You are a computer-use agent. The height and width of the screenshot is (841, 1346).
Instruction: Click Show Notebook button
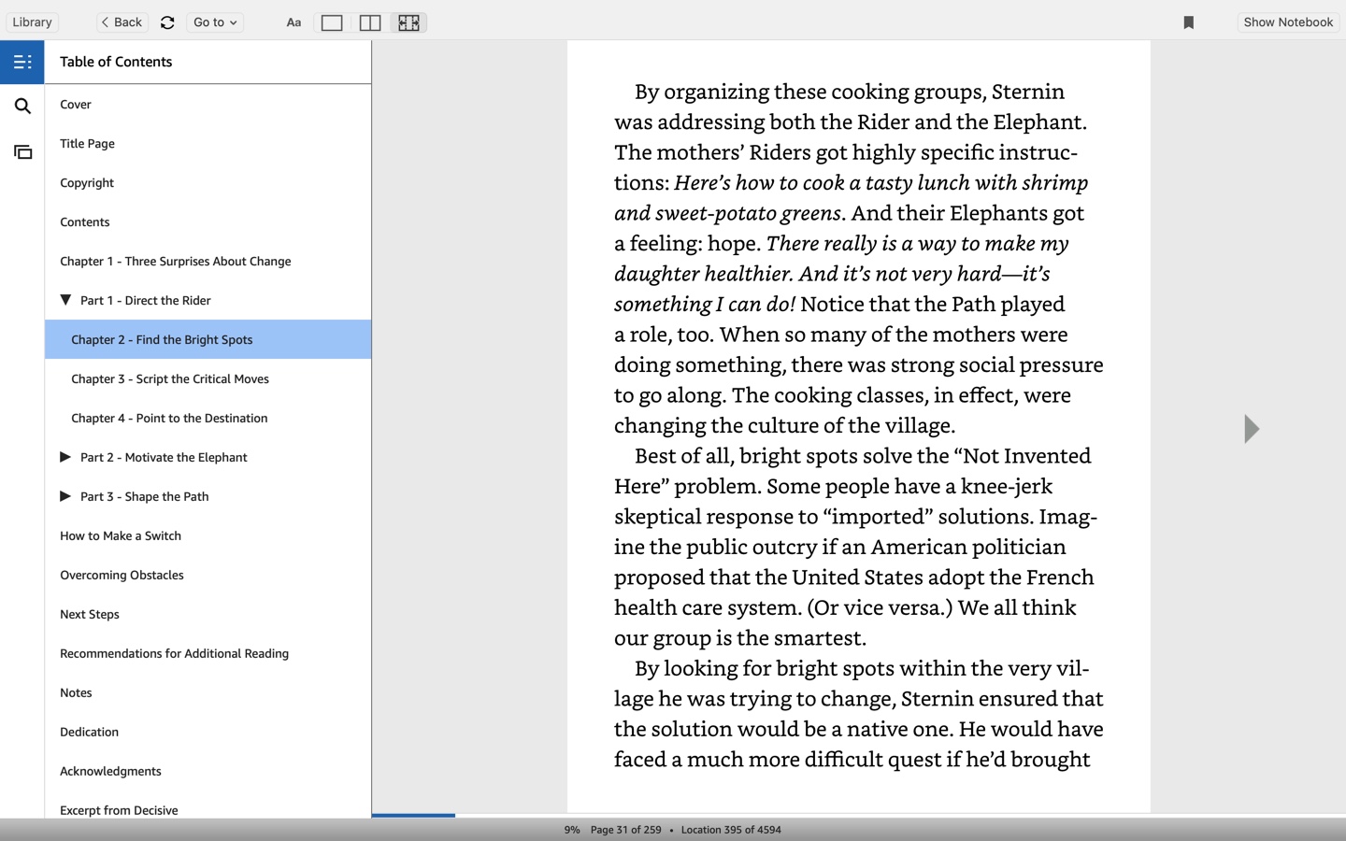click(1288, 22)
